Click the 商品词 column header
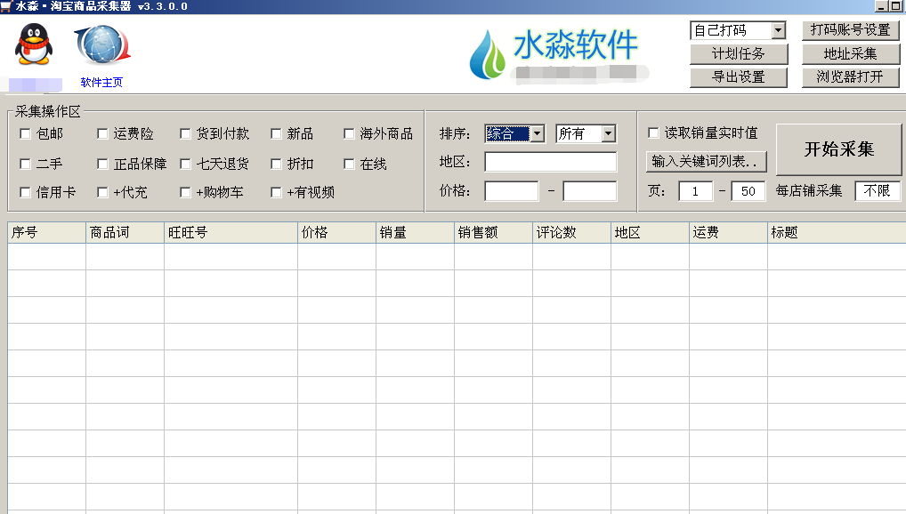Image resolution: width=906 pixels, height=514 pixels. point(125,233)
